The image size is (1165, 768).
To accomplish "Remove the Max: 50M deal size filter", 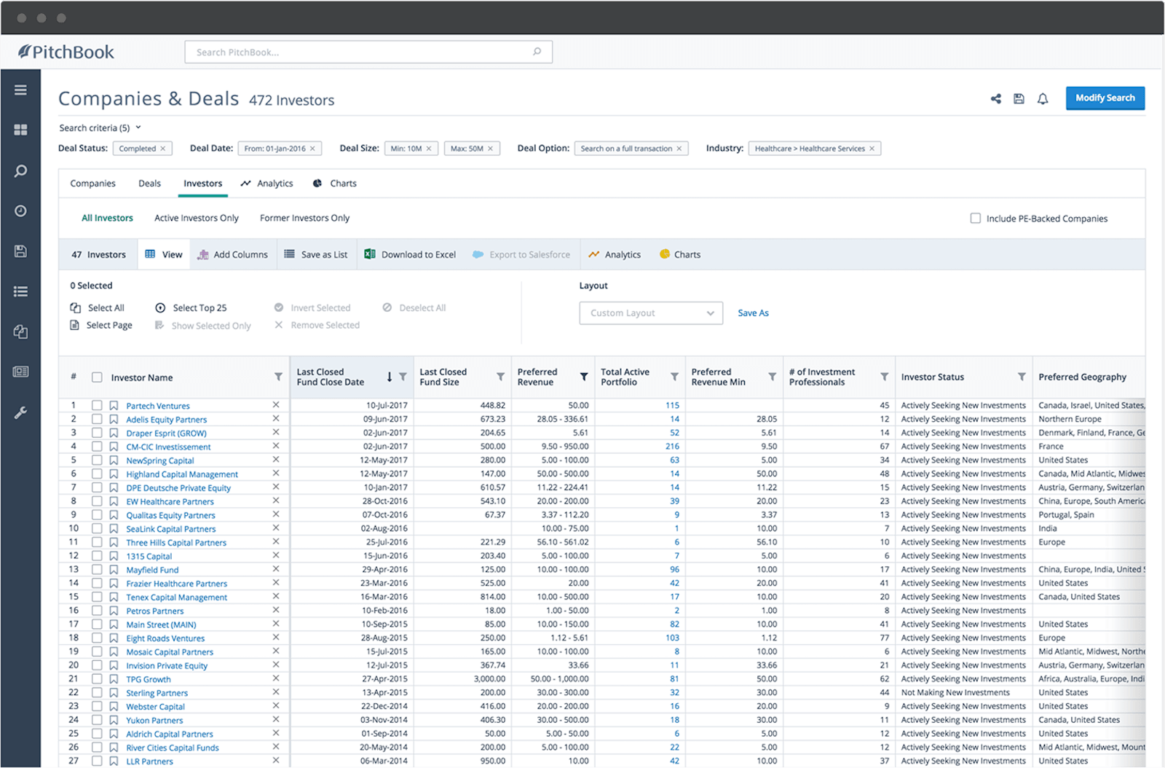I will click(x=490, y=149).
